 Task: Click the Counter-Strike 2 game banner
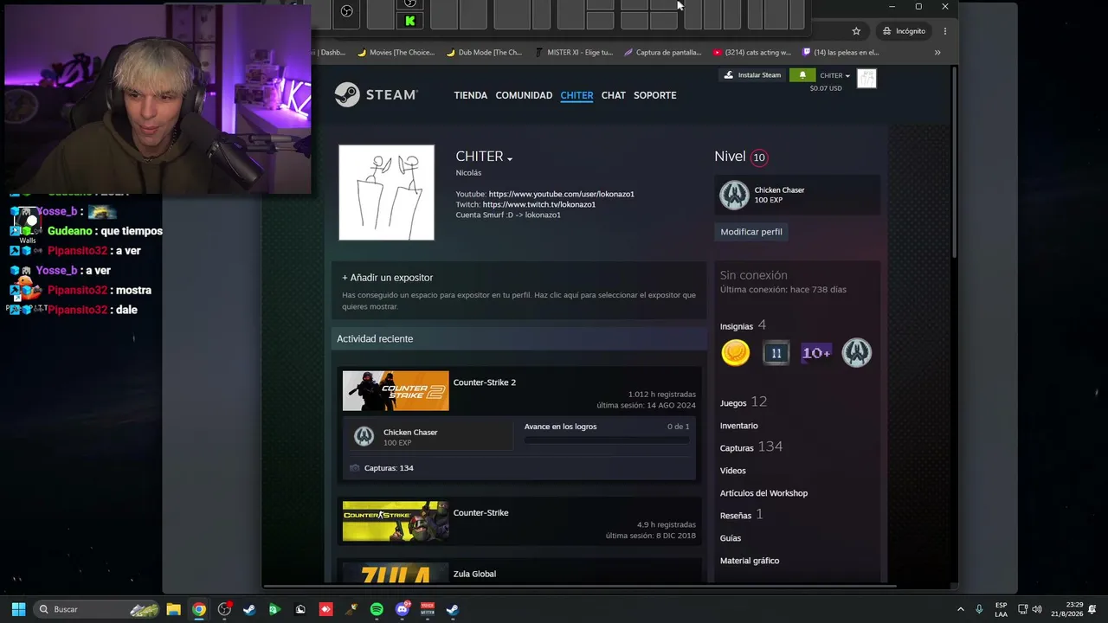[x=396, y=391]
